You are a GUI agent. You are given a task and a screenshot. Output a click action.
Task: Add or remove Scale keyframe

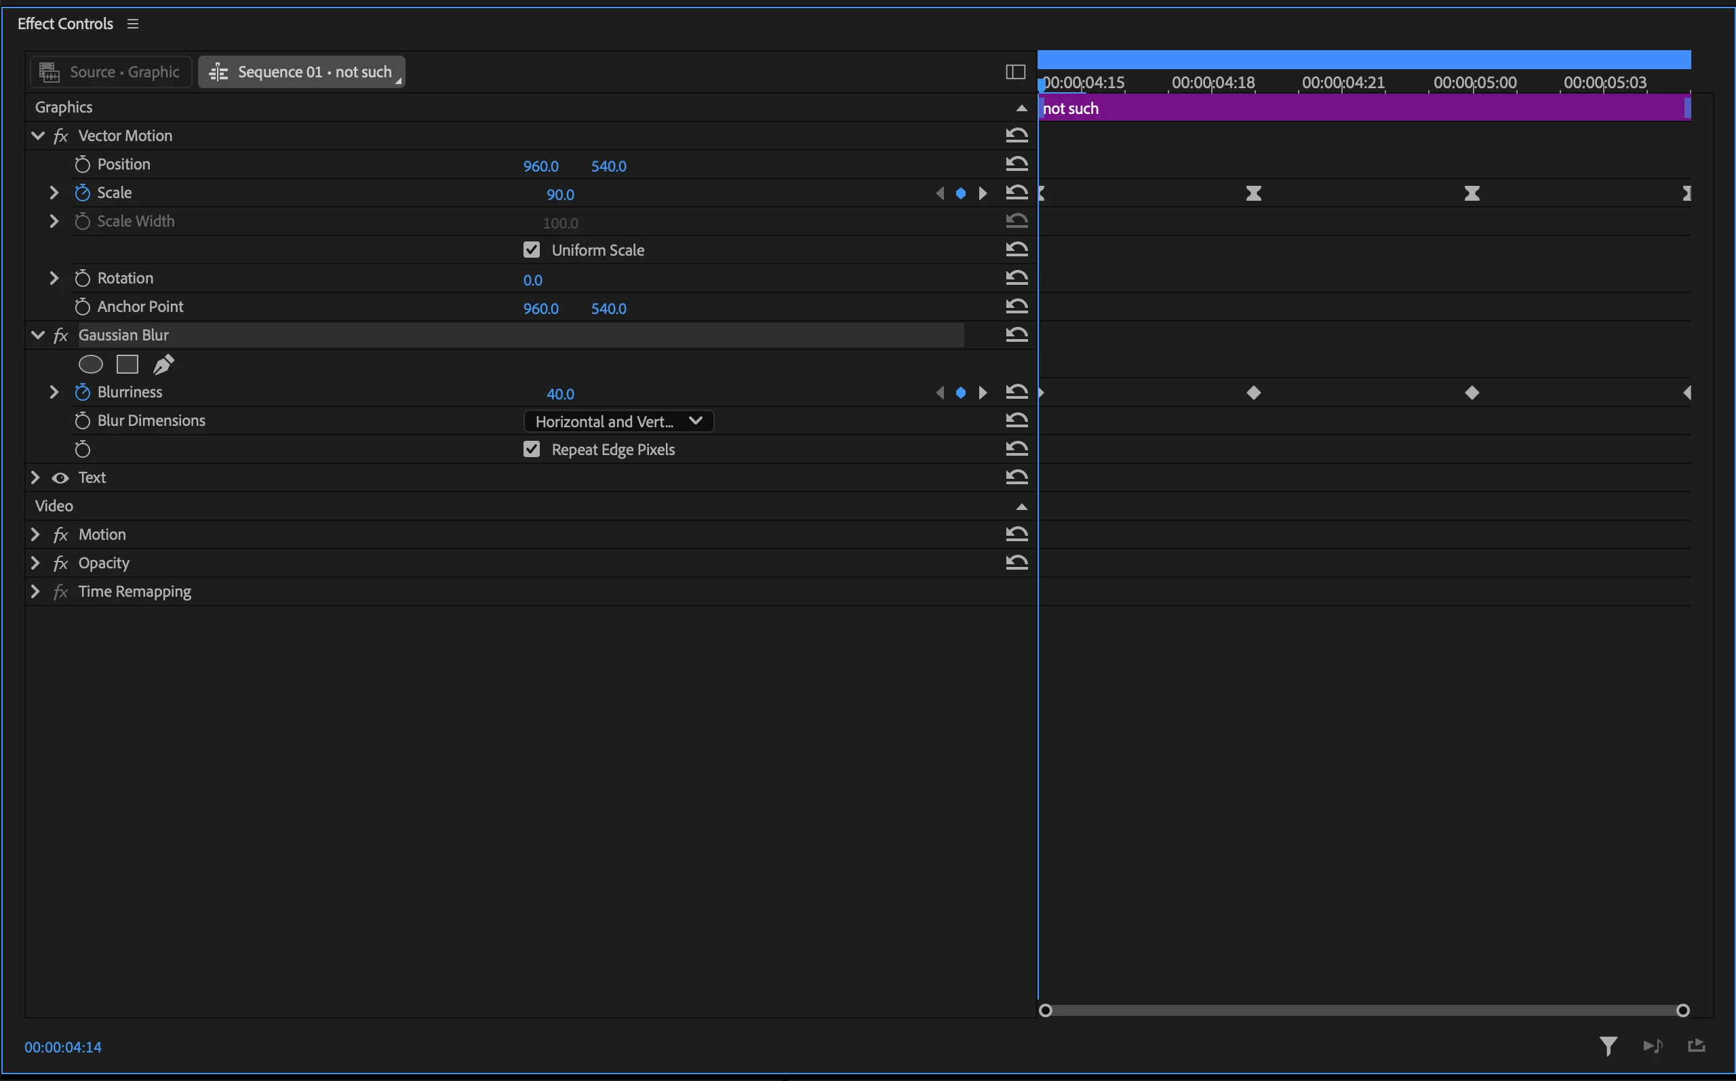(960, 193)
